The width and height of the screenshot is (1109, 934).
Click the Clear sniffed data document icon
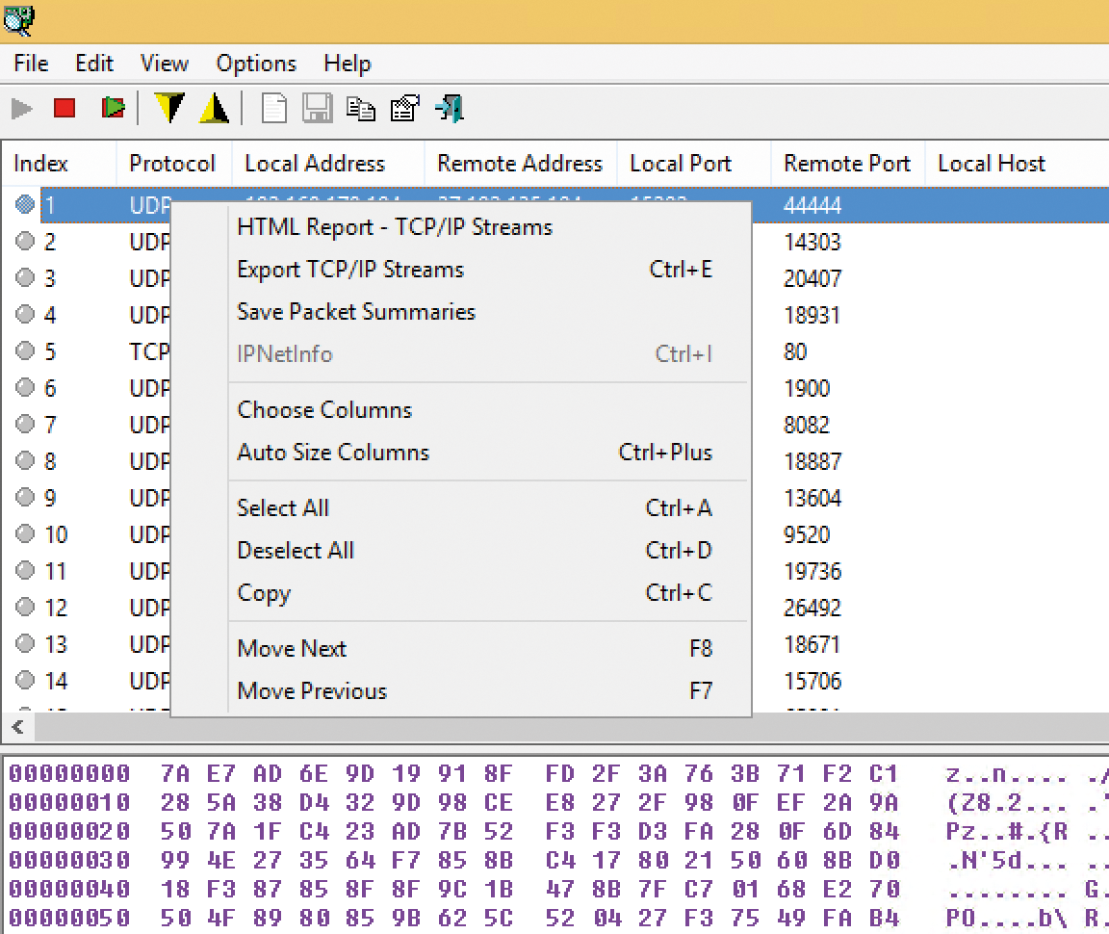(273, 108)
